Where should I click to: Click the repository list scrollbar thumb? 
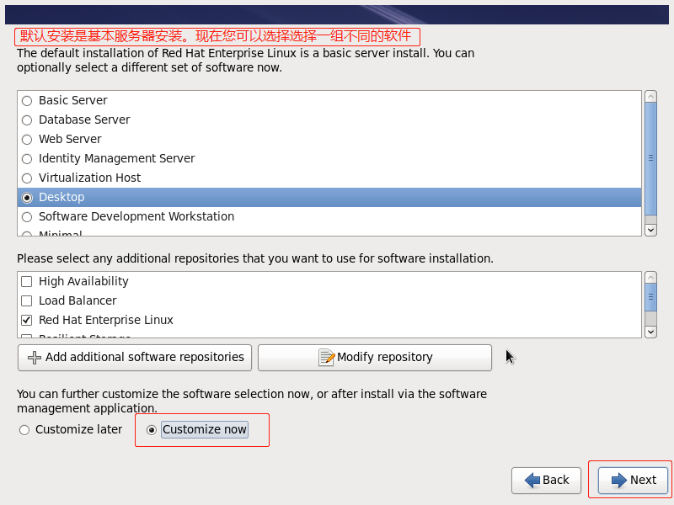[x=650, y=297]
